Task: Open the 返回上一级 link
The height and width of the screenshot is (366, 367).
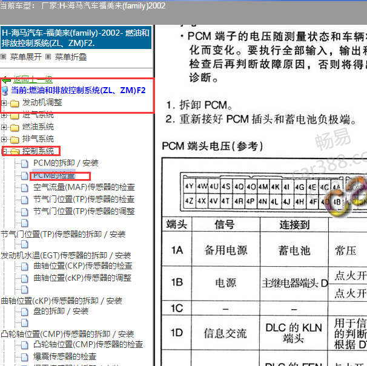Action: (33, 80)
